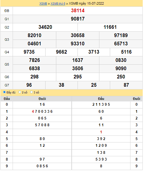This screenshot has height=171, width=144.
Task: Click G6 result 295
Action: [78, 77]
